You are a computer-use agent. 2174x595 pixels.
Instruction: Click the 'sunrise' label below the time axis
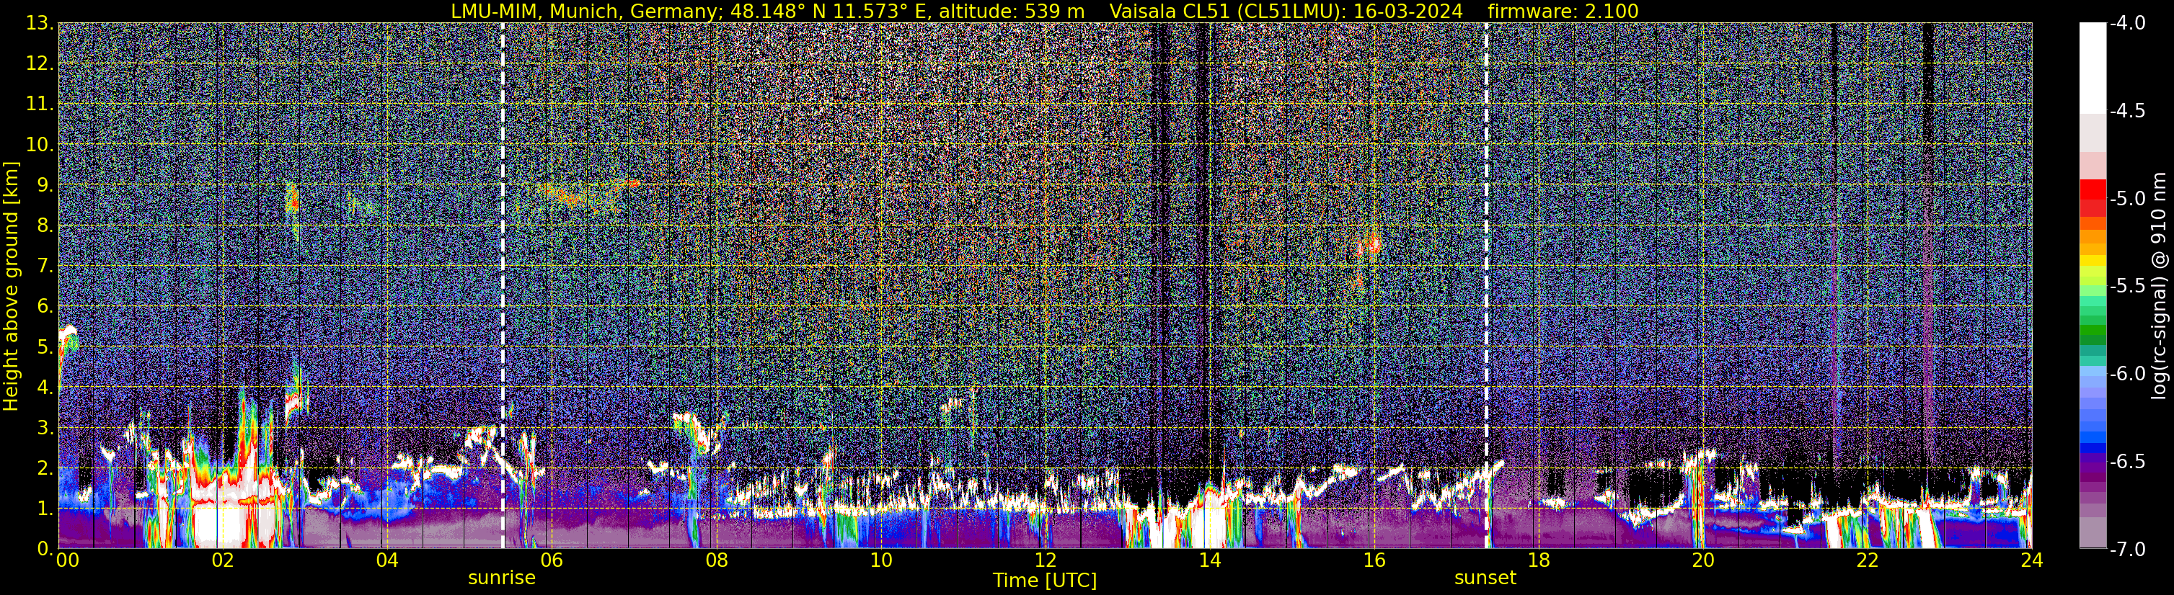(x=502, y=578)
